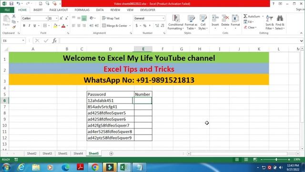Switch to the Sheet4 worksheet tab
Image resolution: width=305 pixels, height=172 pixels.
[x=78, y=153]
